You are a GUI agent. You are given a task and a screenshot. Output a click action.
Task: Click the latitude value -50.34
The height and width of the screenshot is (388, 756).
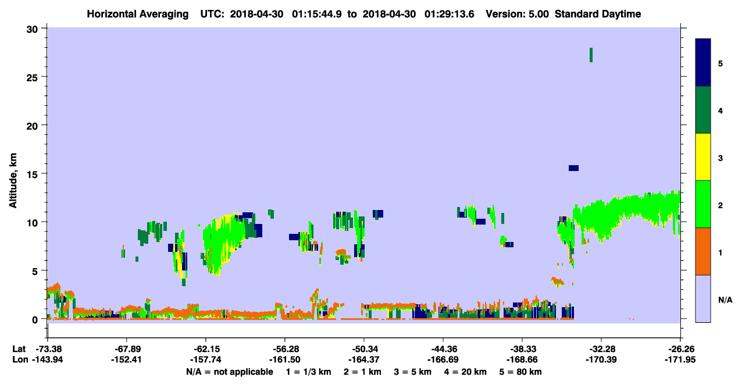(363, 348)
